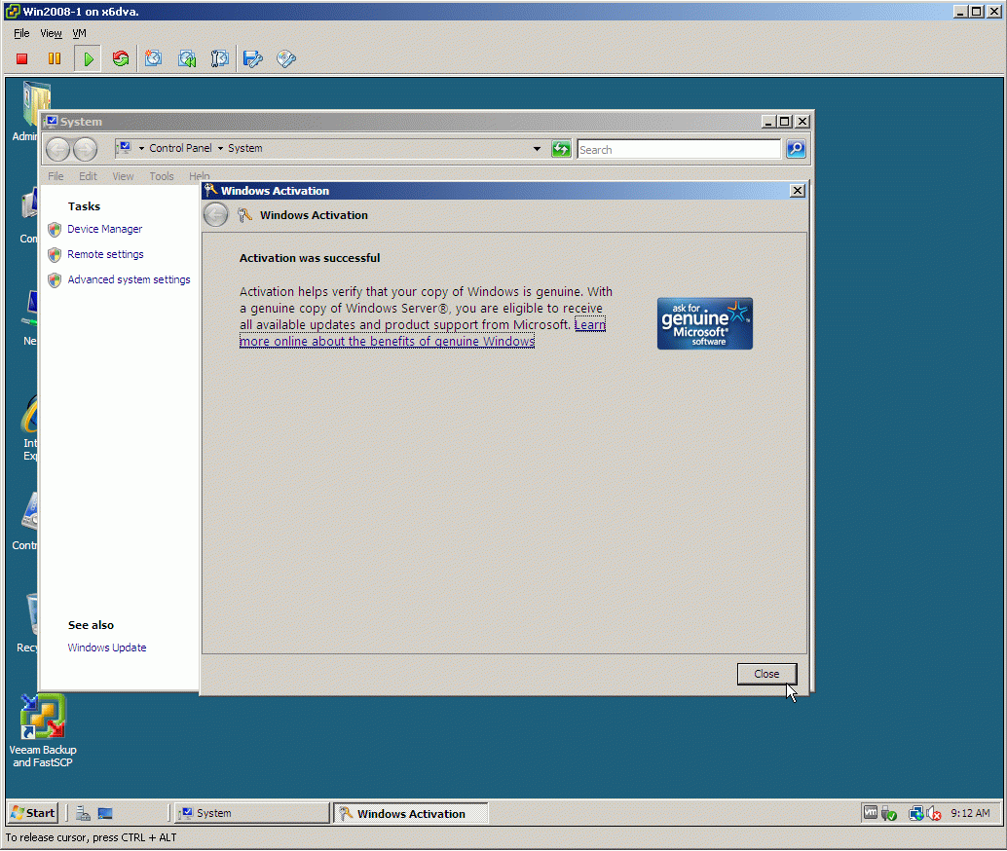Open the Device Manager link
The height and width of the screenshot is (851, 1007).
coord(104,229)
